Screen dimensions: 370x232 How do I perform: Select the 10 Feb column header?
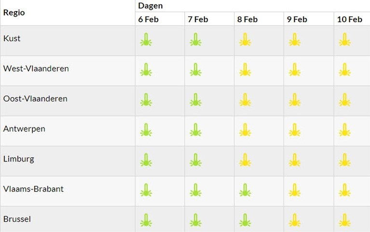(x=349, y=19)
